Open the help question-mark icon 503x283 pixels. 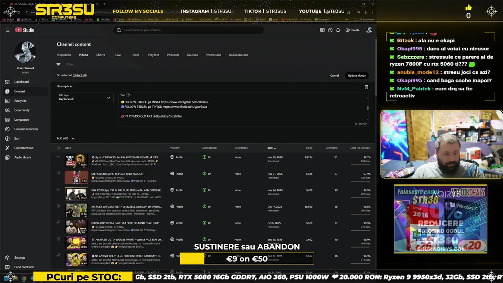click(x=330, y=30)
